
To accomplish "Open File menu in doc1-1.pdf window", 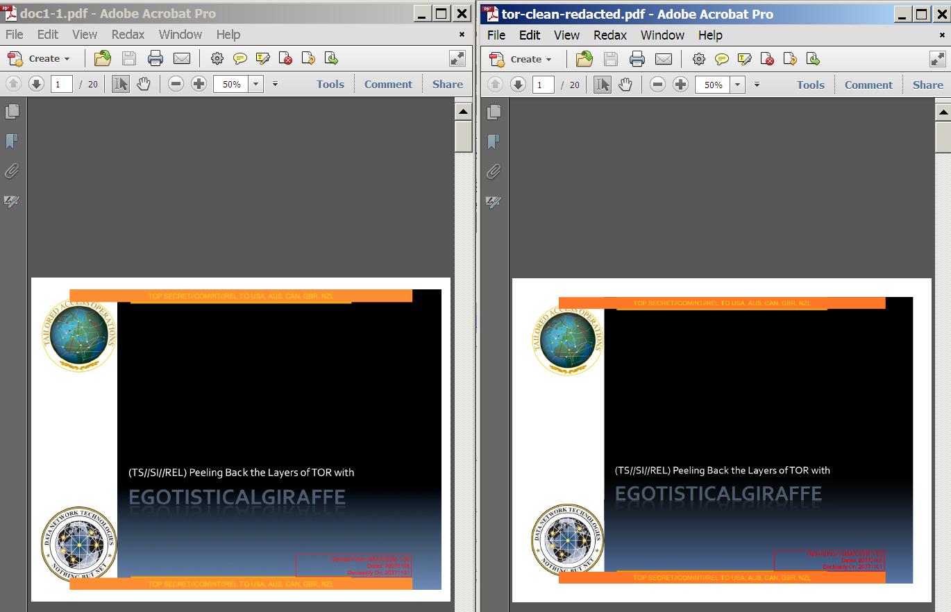I will (15, 34).
